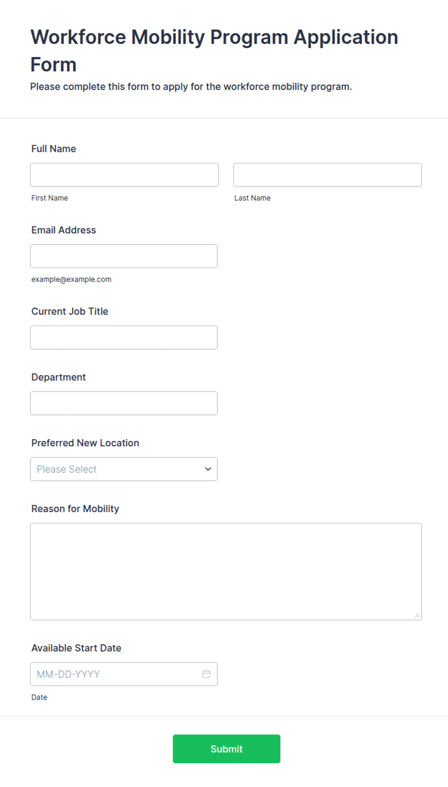Click the Email Address label text
Viewport: 448px width, 787px height.
click(x=64, y=231)
